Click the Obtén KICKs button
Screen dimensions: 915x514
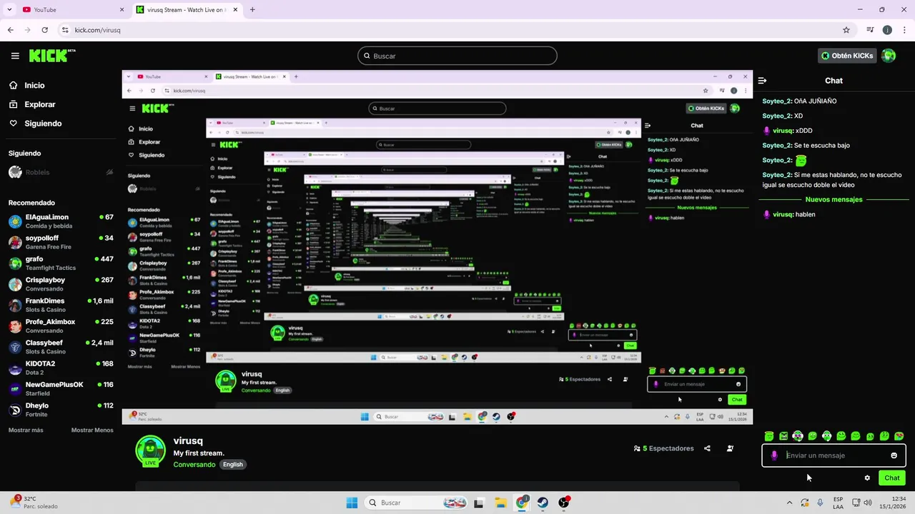click(x=847, y=56)
